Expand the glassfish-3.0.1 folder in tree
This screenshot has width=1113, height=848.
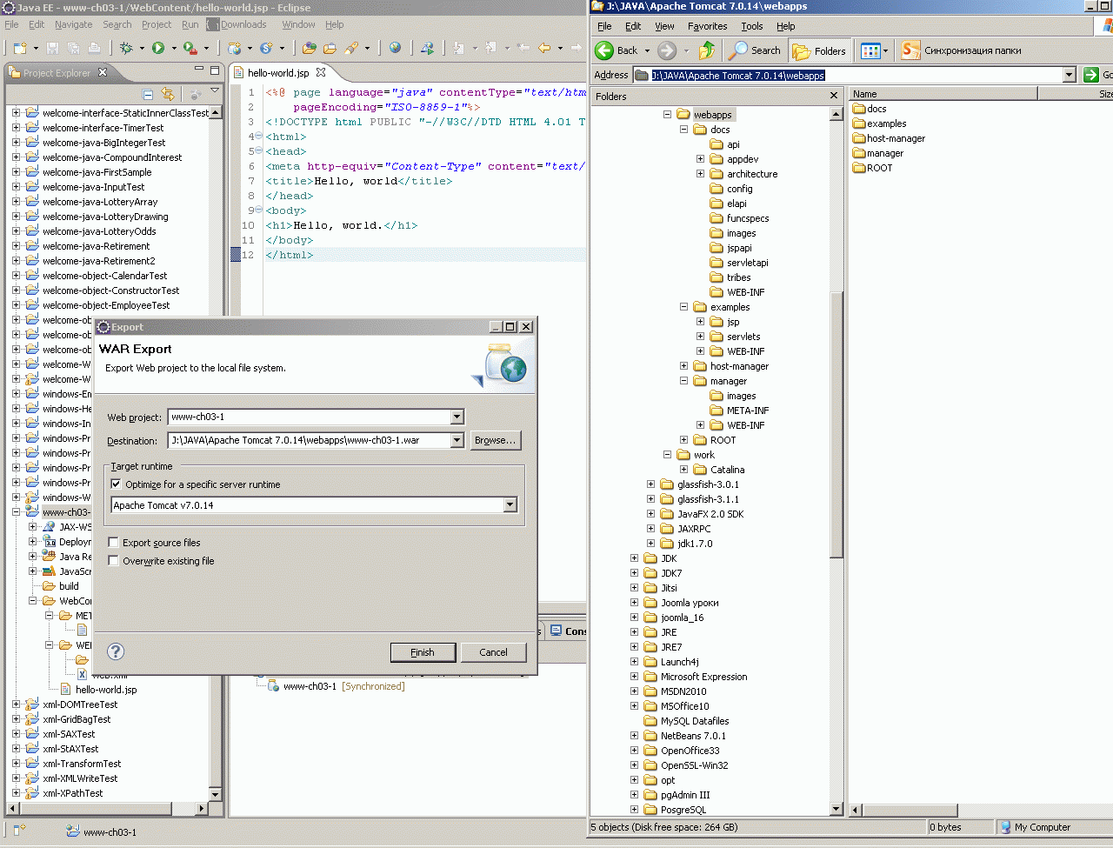click(650, 484)
